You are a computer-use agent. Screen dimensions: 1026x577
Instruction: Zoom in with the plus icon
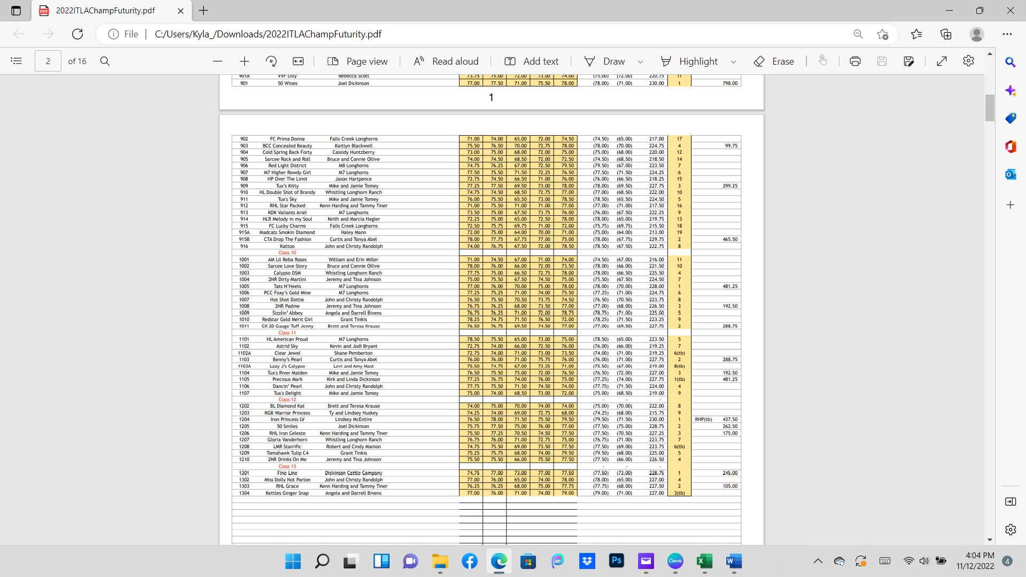coord(244,61)
